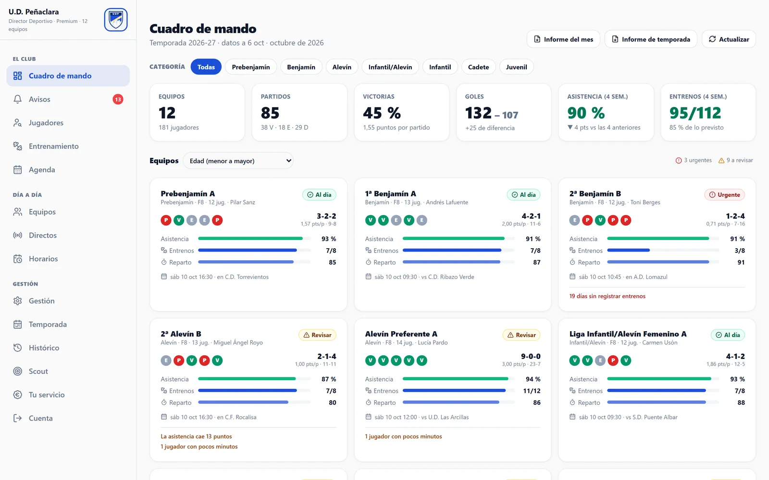
Task: Open the 1ª Benjamín A team card title
Action: [x=390, y=194]
